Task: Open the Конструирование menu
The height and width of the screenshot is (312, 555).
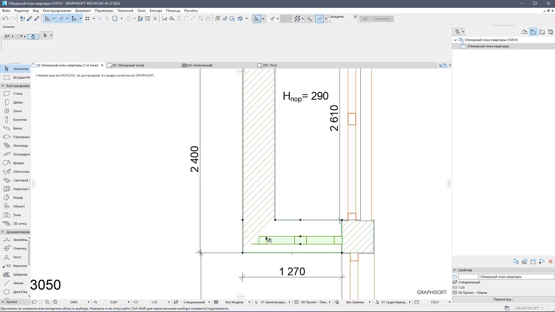Action: tap(57, 10)
